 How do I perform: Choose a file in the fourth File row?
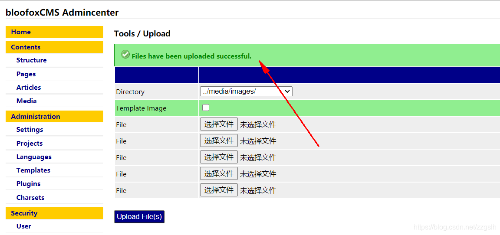click(219, 174)
